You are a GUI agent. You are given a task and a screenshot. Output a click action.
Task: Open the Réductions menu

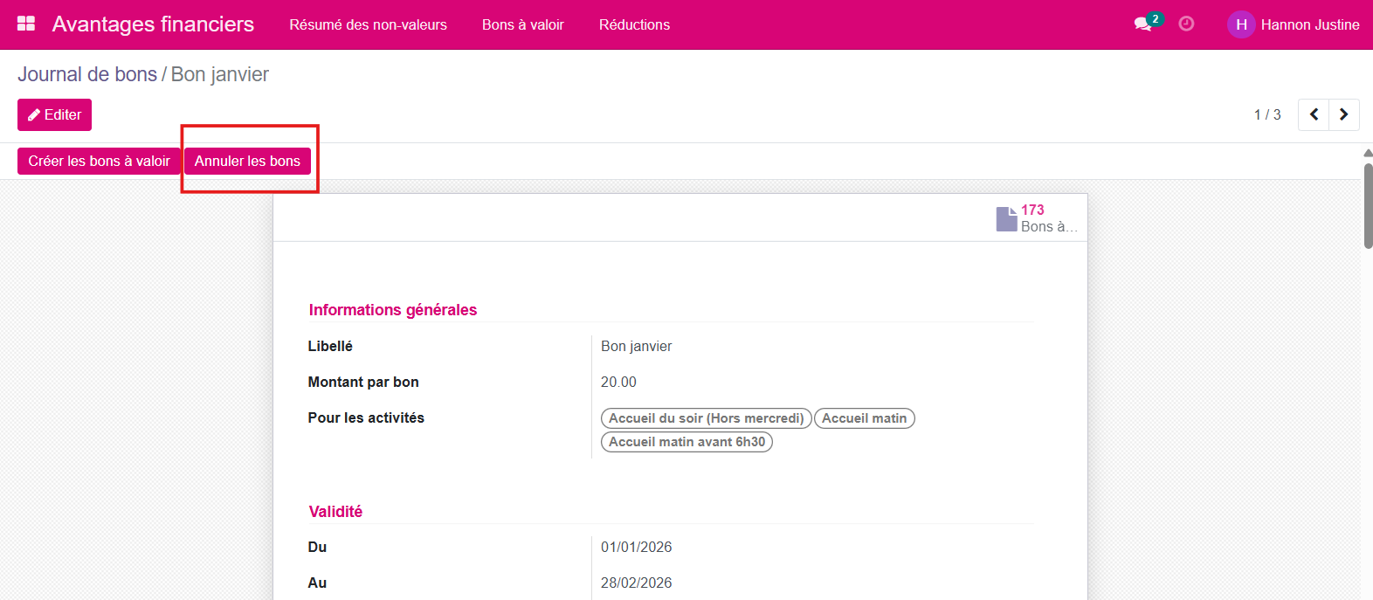pos(634,24)
